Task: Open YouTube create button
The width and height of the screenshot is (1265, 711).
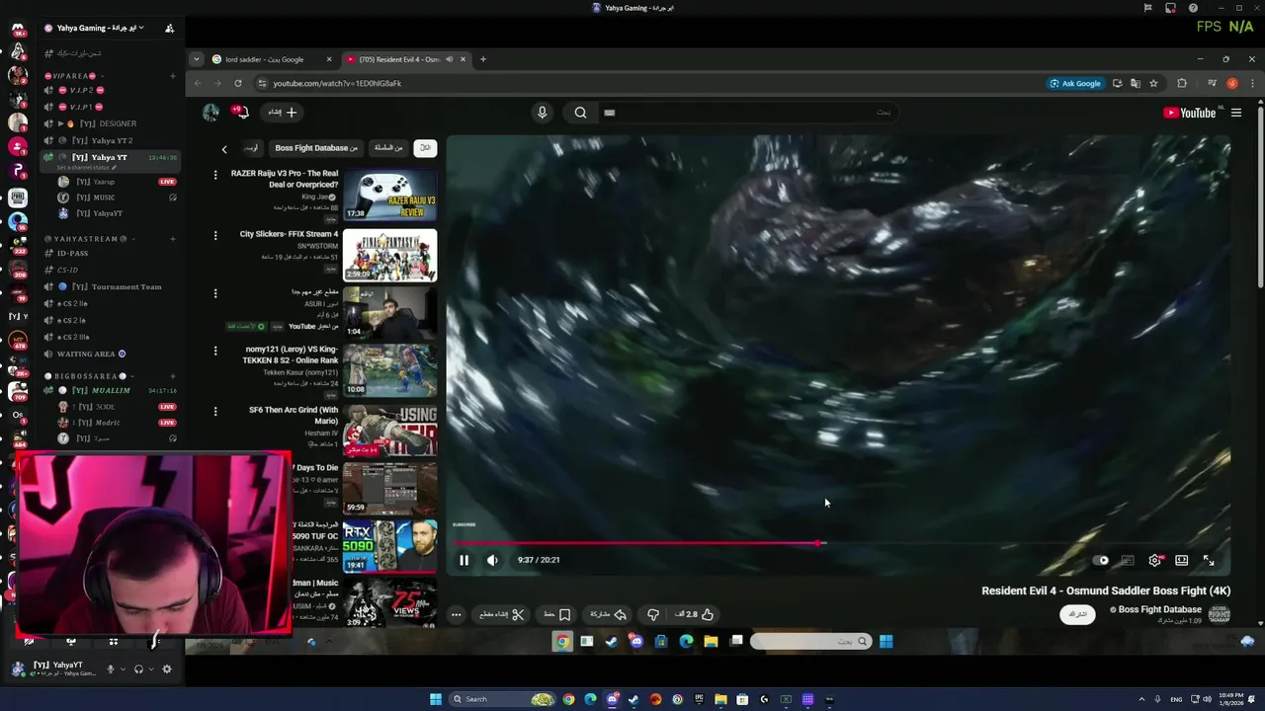Action: click(283, 113)
